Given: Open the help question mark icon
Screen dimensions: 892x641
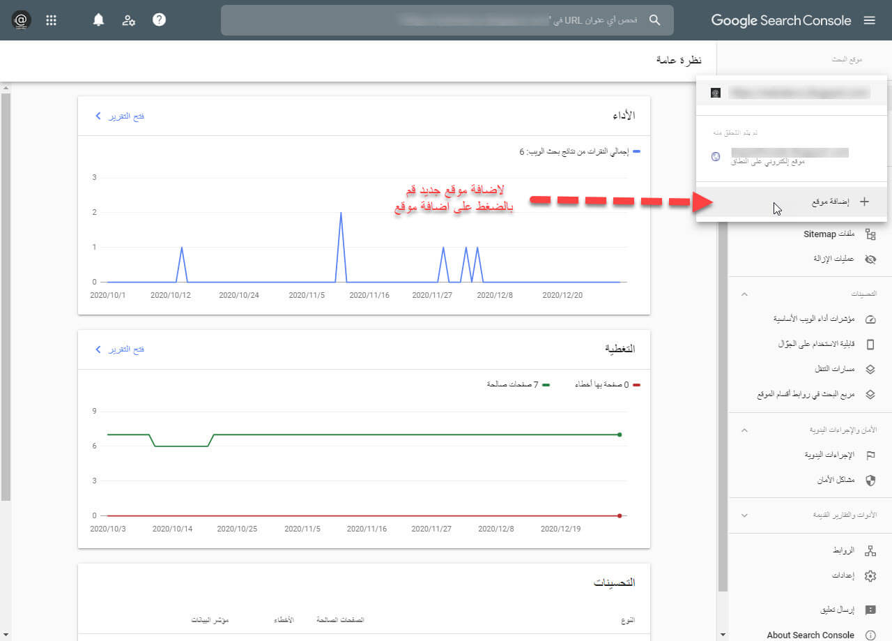Looking at the screenshot, I should pos(159,20).
